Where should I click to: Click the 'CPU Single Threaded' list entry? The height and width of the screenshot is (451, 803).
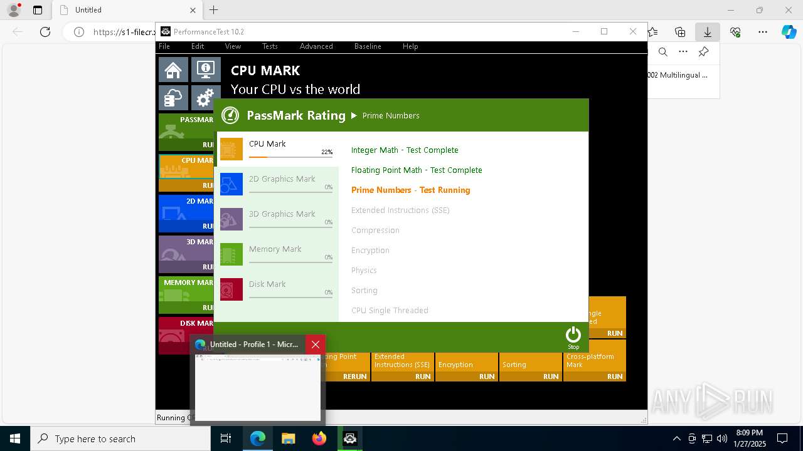pyautogui.click(x=390, y=311)
